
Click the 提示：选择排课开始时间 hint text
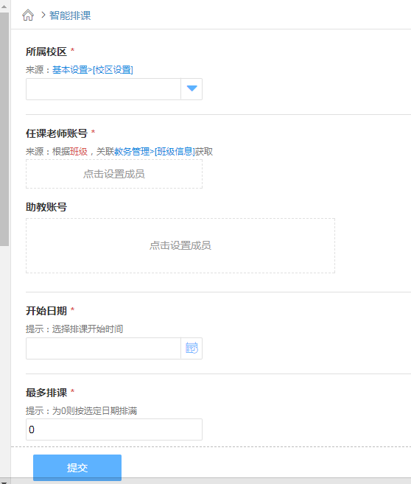[74, 329]
